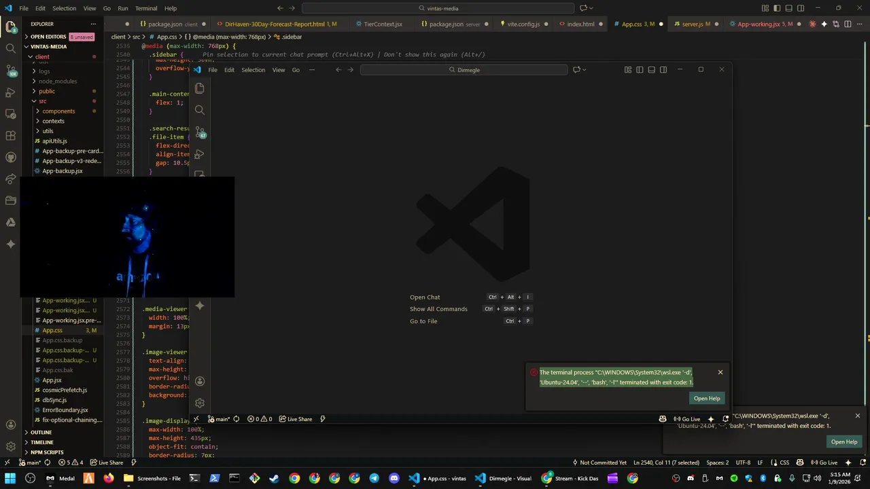870x489 pixels.
Task: Click the Open Changes compare icon in tab bar
Action: [836, 24]
